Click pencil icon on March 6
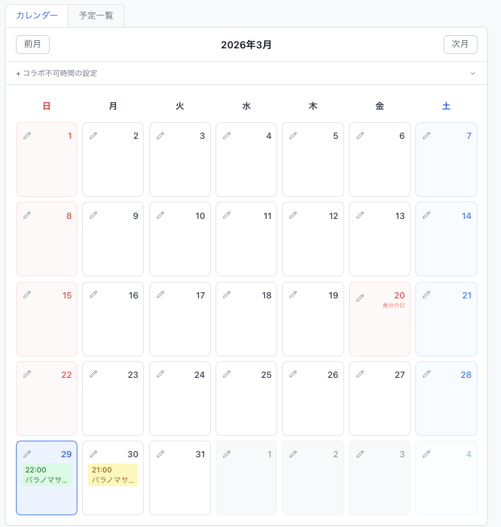Screen dimensions: 501x527 360,136
